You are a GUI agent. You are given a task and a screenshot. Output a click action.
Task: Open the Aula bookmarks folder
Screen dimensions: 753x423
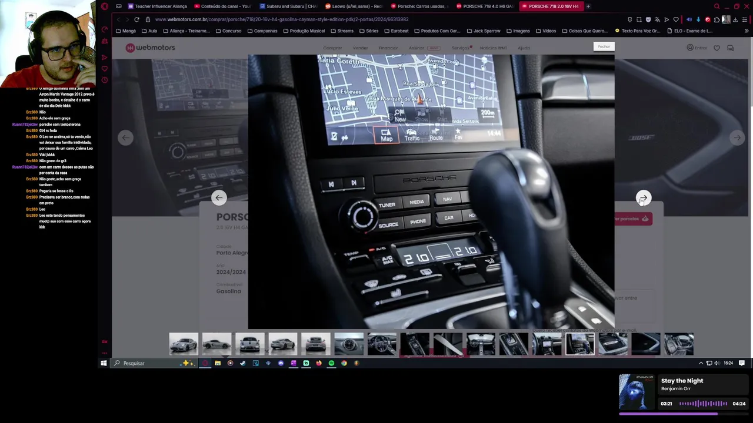pyautogui.click(x=149, y=31)
